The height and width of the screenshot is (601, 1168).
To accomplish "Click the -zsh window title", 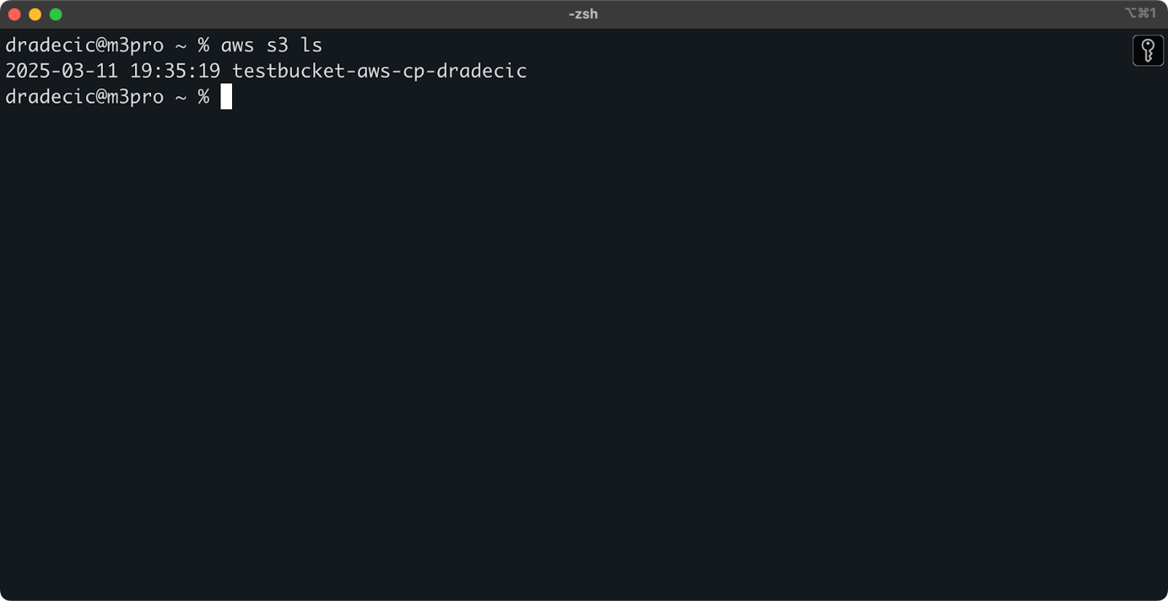I will pyautogui.click(x=583, y=14).
